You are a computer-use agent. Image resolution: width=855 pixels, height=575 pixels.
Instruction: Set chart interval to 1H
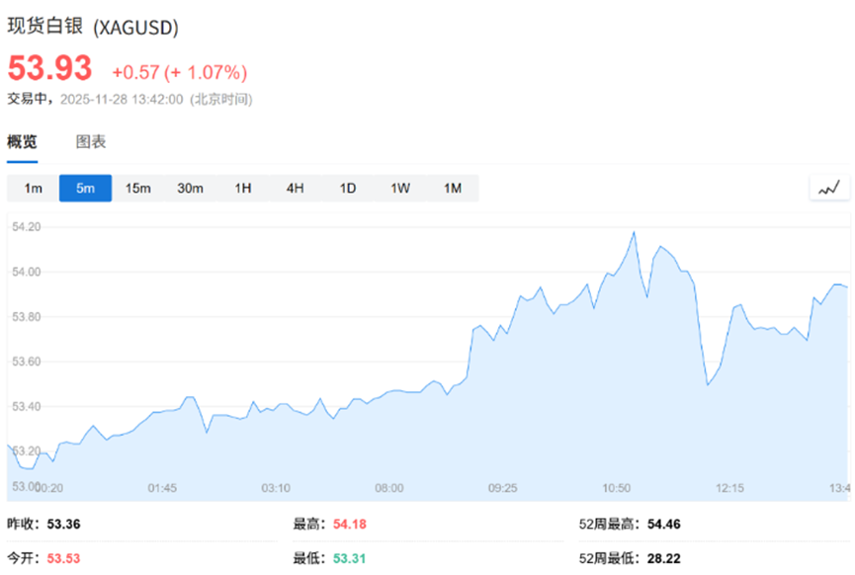[x=242, y=189]
